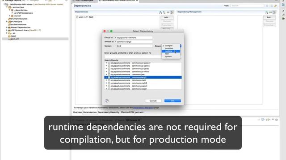Collapse the Lets-Develop-With-Maven project node
286x160 pixels.
(4, 4)
